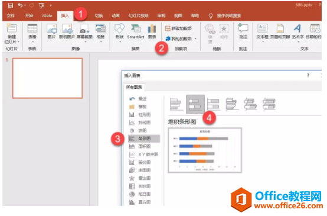Open the My Add-ins dropdown arrow
This screenshot has height=216, width=327.
195,38
